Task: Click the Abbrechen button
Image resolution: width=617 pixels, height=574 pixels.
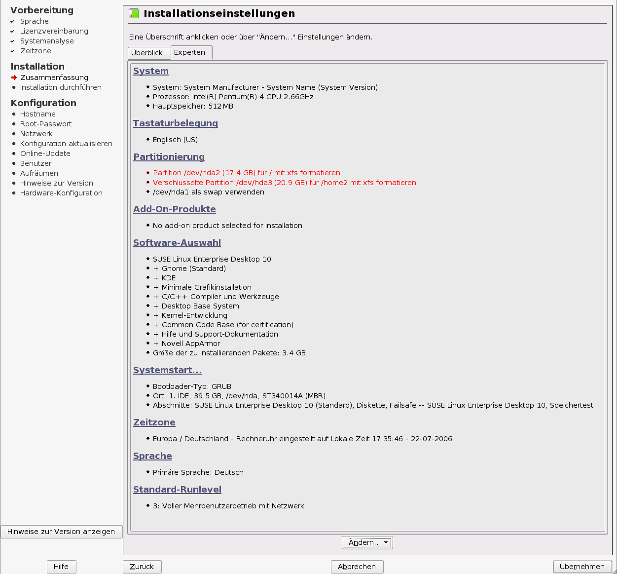Action: tap(357, 567)
